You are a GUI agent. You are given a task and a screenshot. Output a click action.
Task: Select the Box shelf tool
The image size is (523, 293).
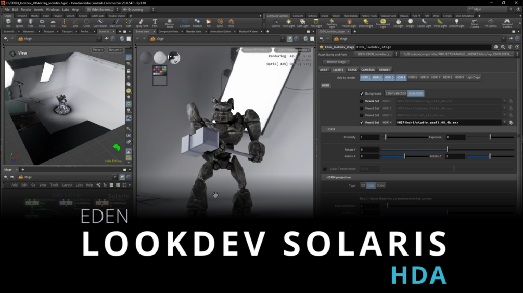pyautogui.click(x=8, y=23)
